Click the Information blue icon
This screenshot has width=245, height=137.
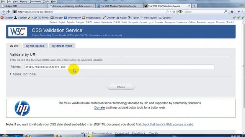65,18
